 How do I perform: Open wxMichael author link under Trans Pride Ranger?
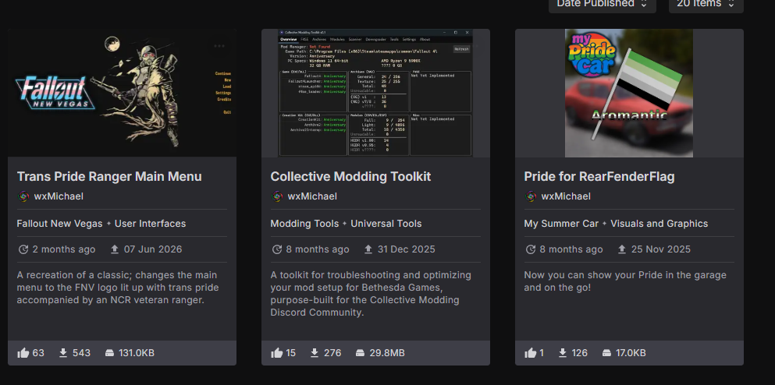(59, 196)
